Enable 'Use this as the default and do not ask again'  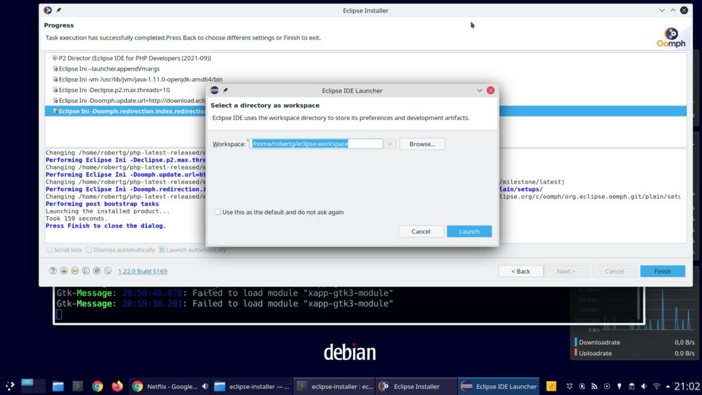[x=217, y=212]
